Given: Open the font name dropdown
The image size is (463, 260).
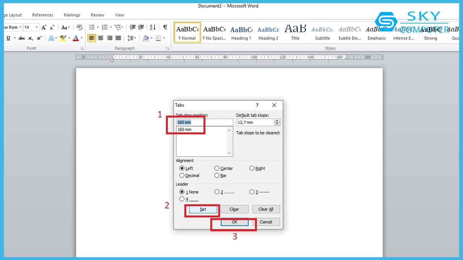Looking at the screenshot, I should pyautogui.click(x=20, y=27).
